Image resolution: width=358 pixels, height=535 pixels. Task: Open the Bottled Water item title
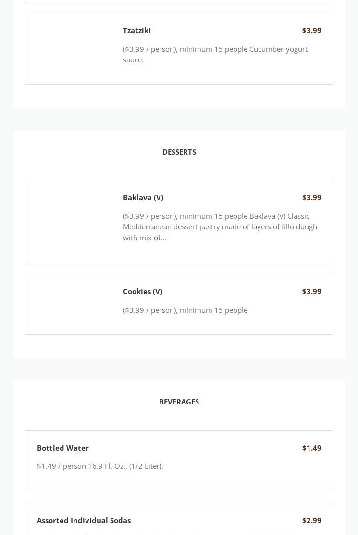62,448
